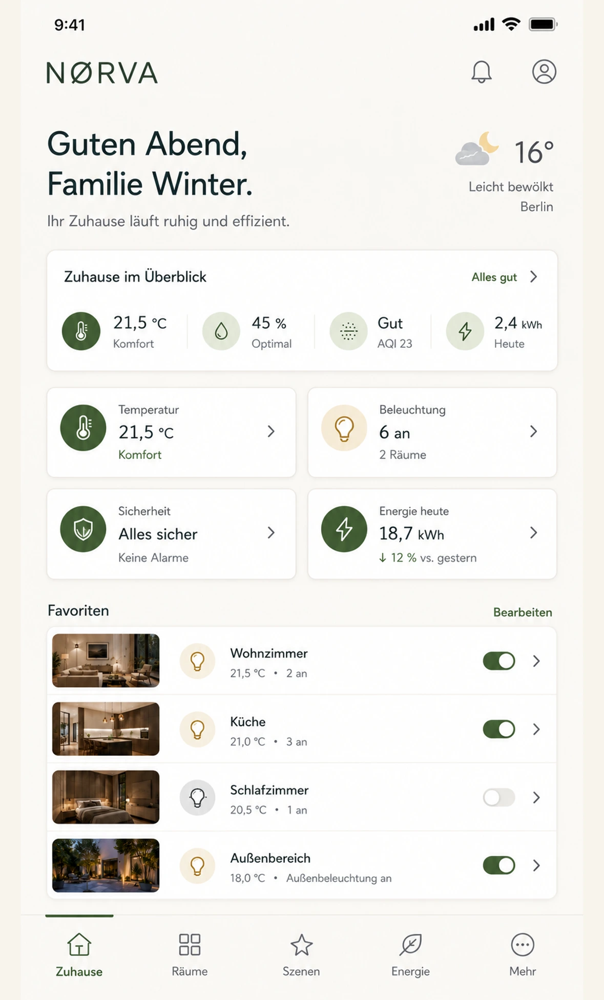Tap the air quality AQI icon

(348, 331)
